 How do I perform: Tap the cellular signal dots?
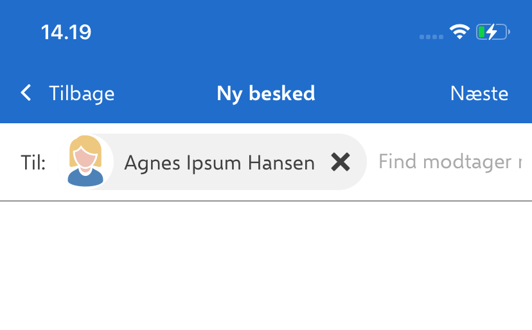pos(431,37)
